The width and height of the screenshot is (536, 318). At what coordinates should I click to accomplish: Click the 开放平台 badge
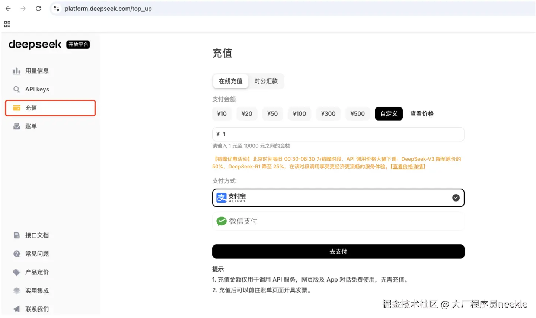point(78,44)
